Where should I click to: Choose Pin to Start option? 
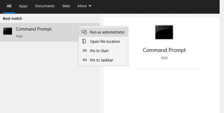103,51
